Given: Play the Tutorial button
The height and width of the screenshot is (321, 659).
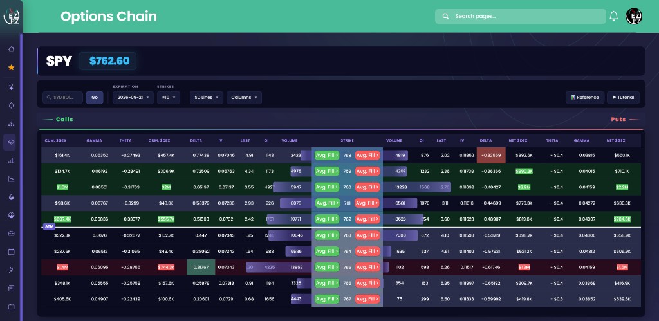Looking at the screenshot, I should click(x=623, y=98).
